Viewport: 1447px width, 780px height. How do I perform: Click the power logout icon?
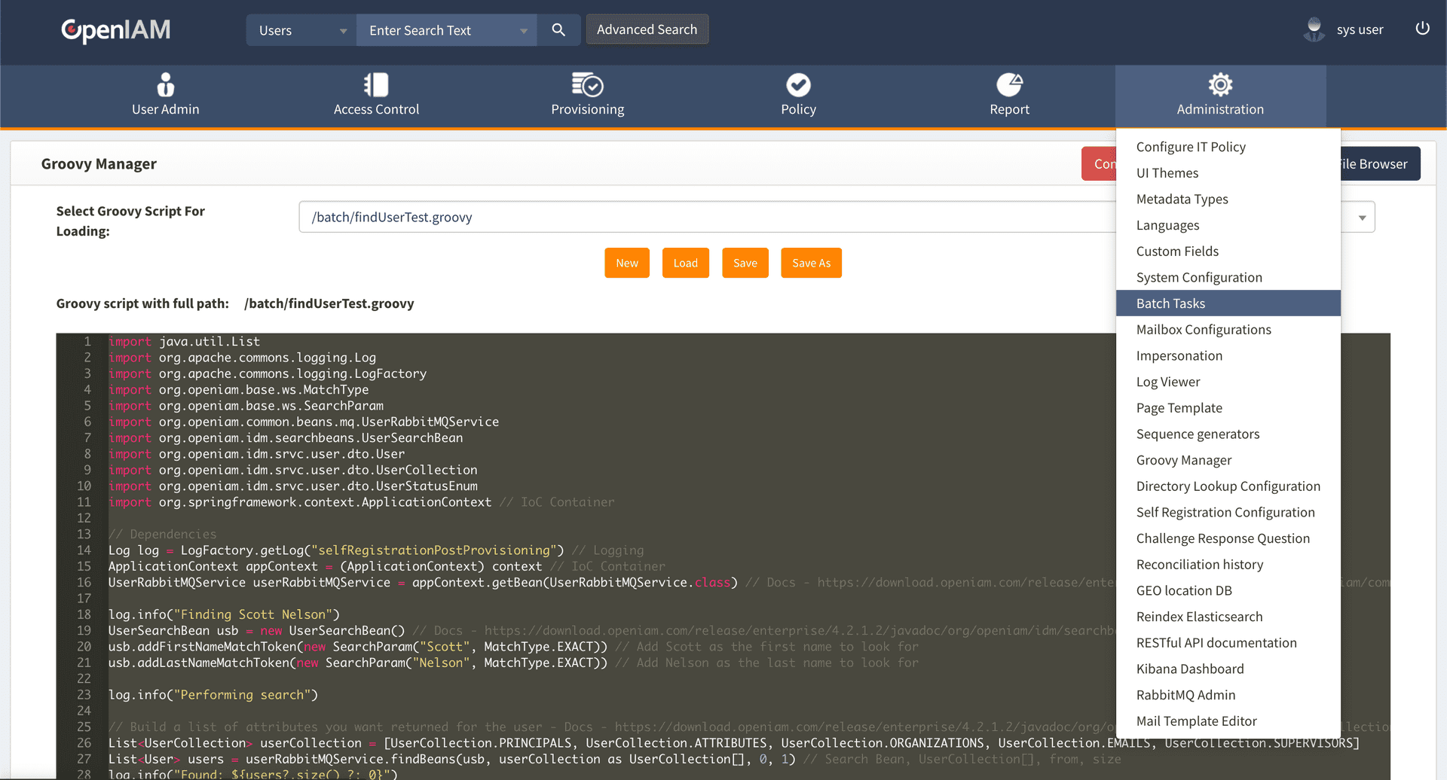(x=1423, y=29)
